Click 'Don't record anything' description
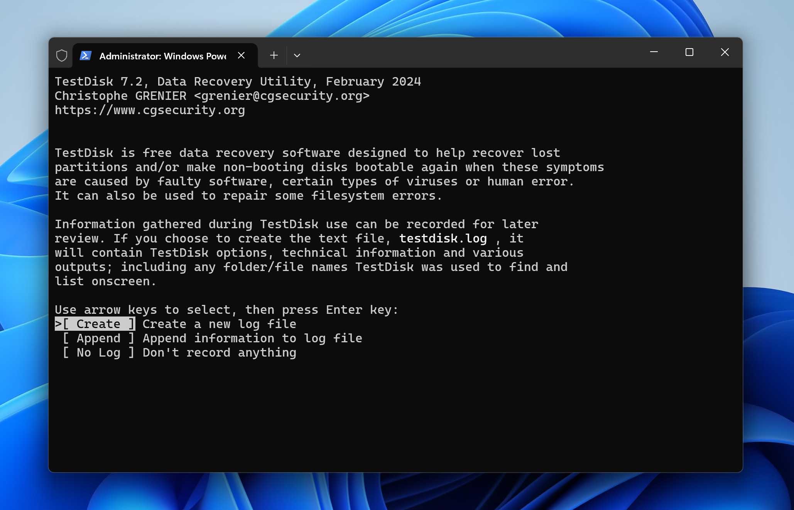 (220, 353)
